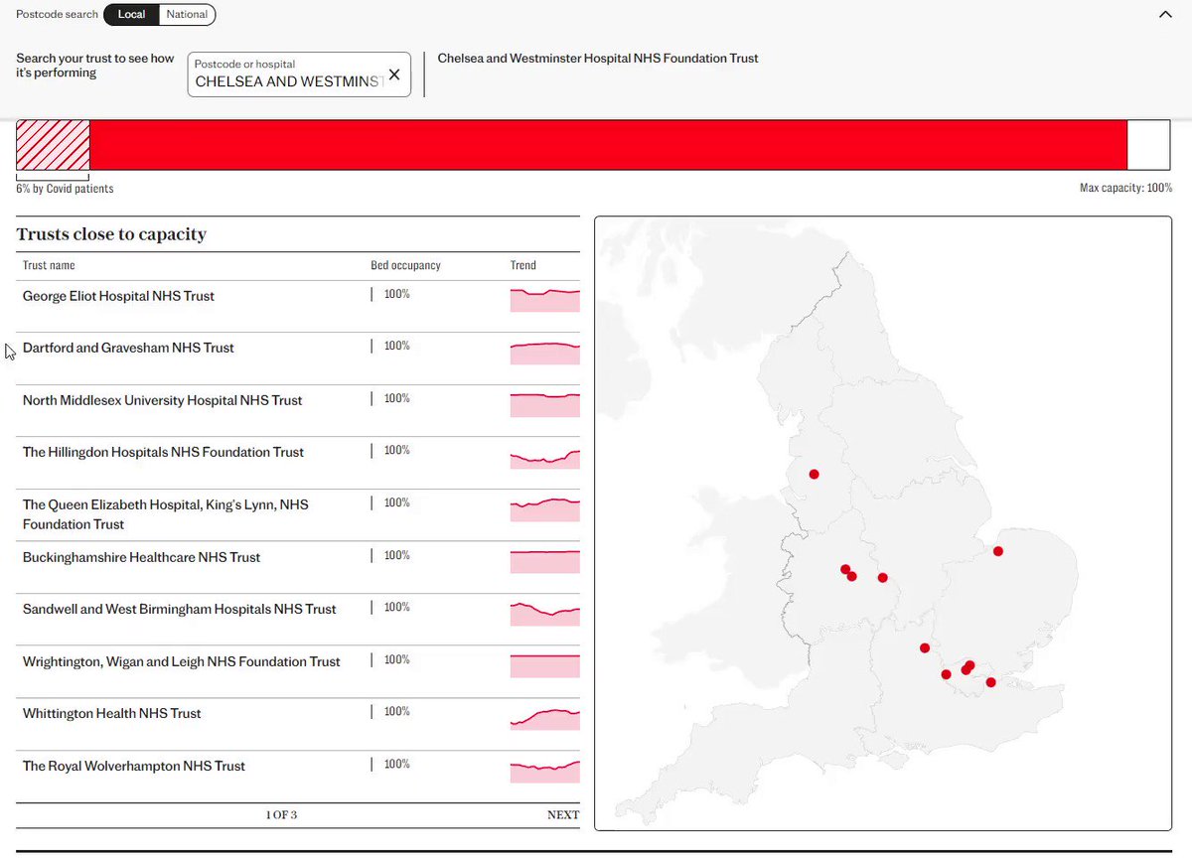
Task: Open North Middlesex University Hospital NHS Trust
Action: coord(298,411)
